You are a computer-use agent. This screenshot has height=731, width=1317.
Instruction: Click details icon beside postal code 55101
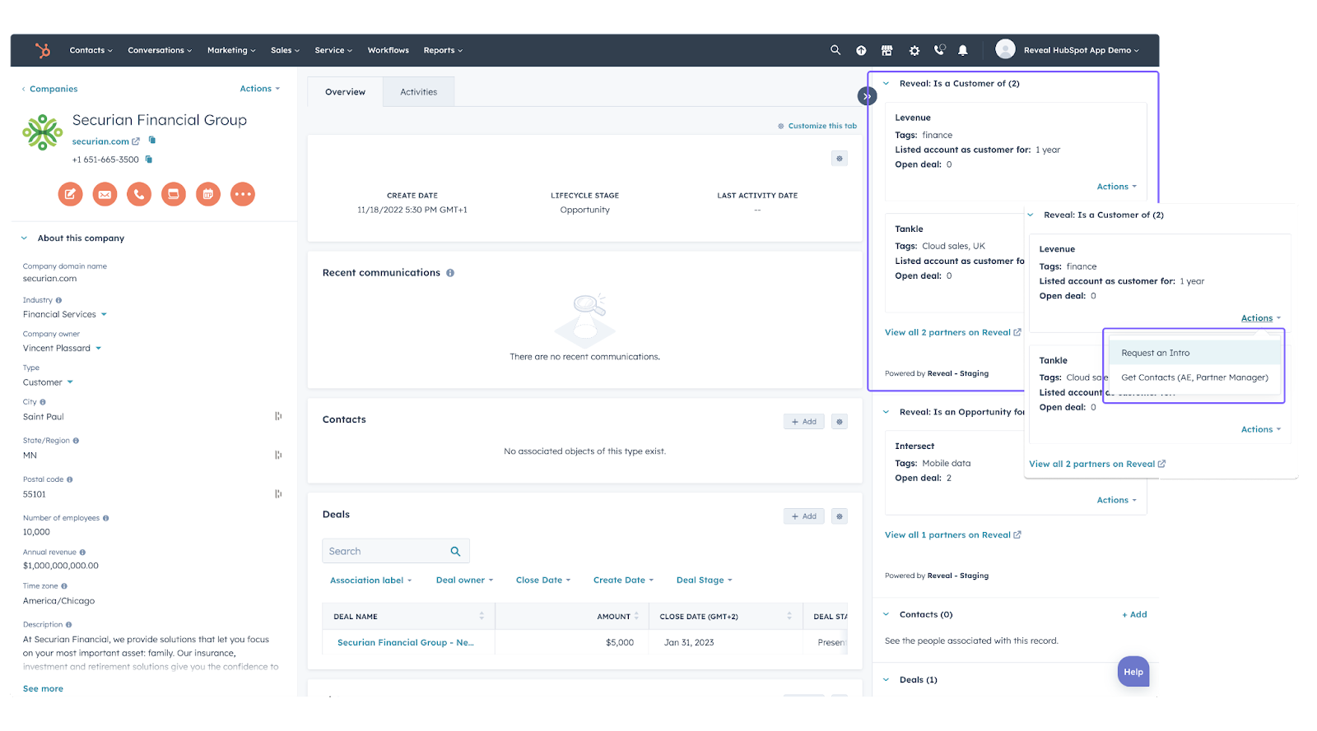pyautogui.click(x=278, y=493)
